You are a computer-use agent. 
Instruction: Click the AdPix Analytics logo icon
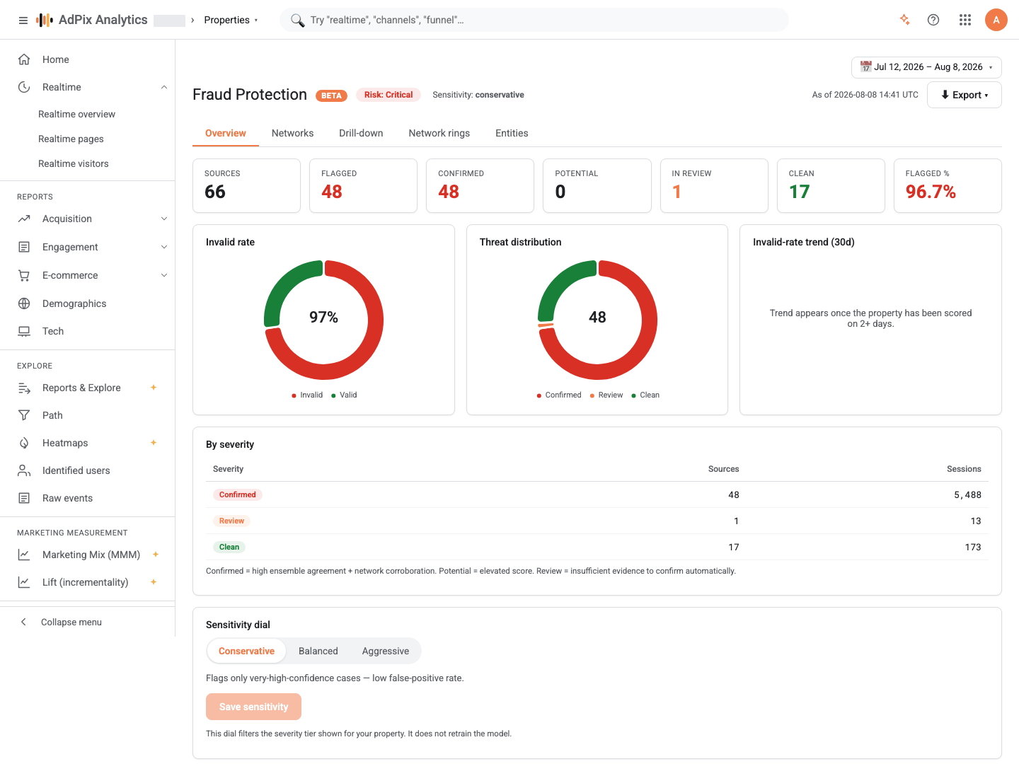(45, 20)
